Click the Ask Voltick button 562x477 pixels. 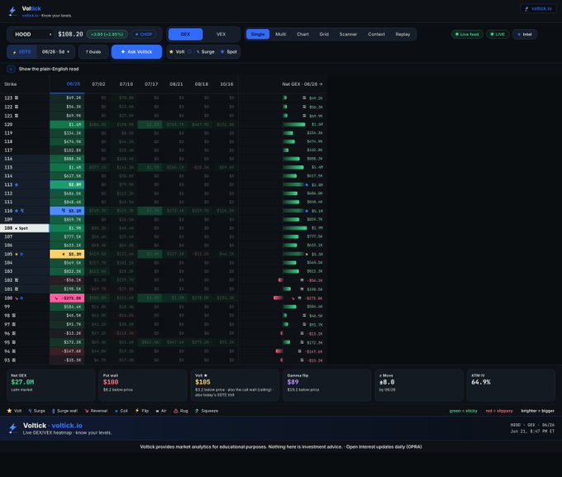pyautogui.click(x=136, y=52)
